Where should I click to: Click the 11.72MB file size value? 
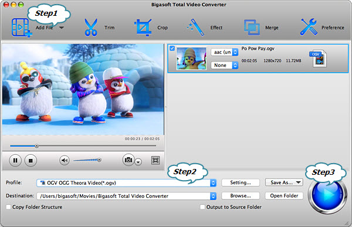point(293,60)
